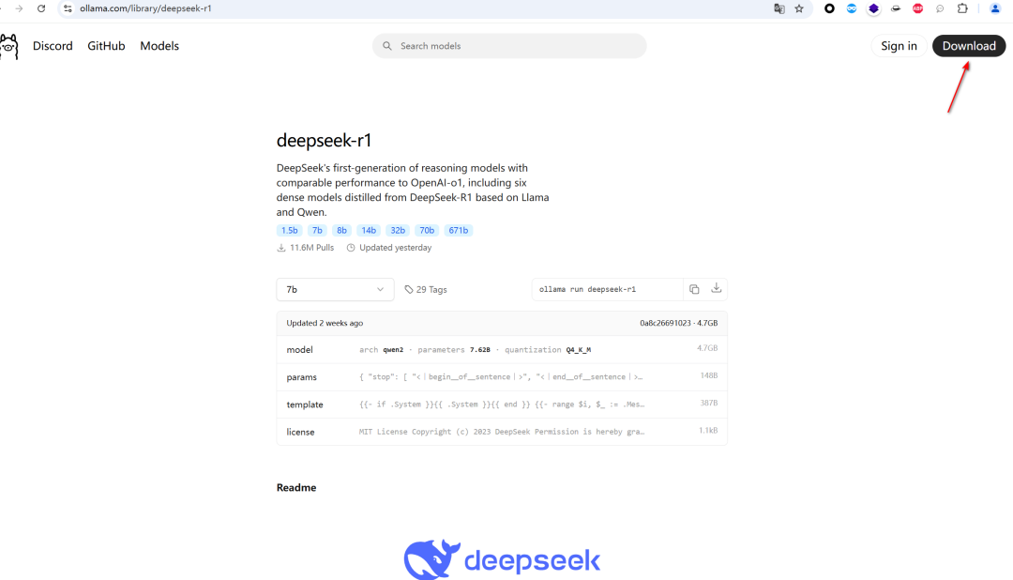Viewport: 1013px width, 580px height.
Task: Select the 1.5b size tag
Action: pyautogui.click(x=290, y=230)
